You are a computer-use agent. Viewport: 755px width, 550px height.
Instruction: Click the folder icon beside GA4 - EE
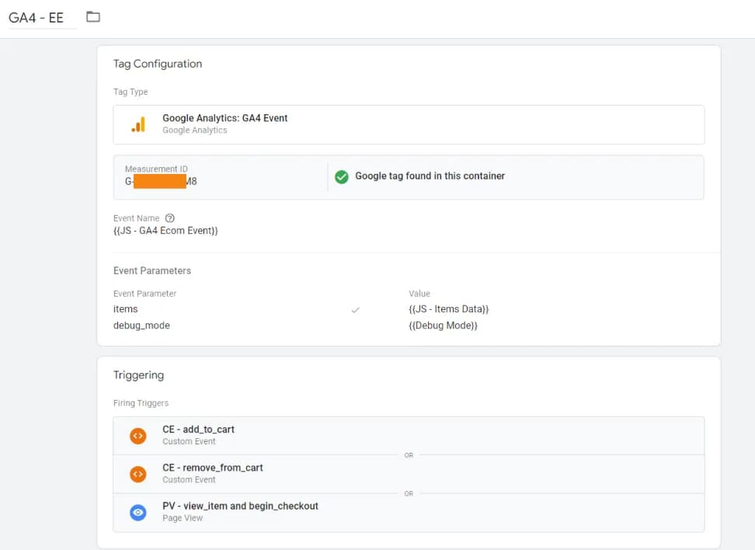(x=93, y=17)
